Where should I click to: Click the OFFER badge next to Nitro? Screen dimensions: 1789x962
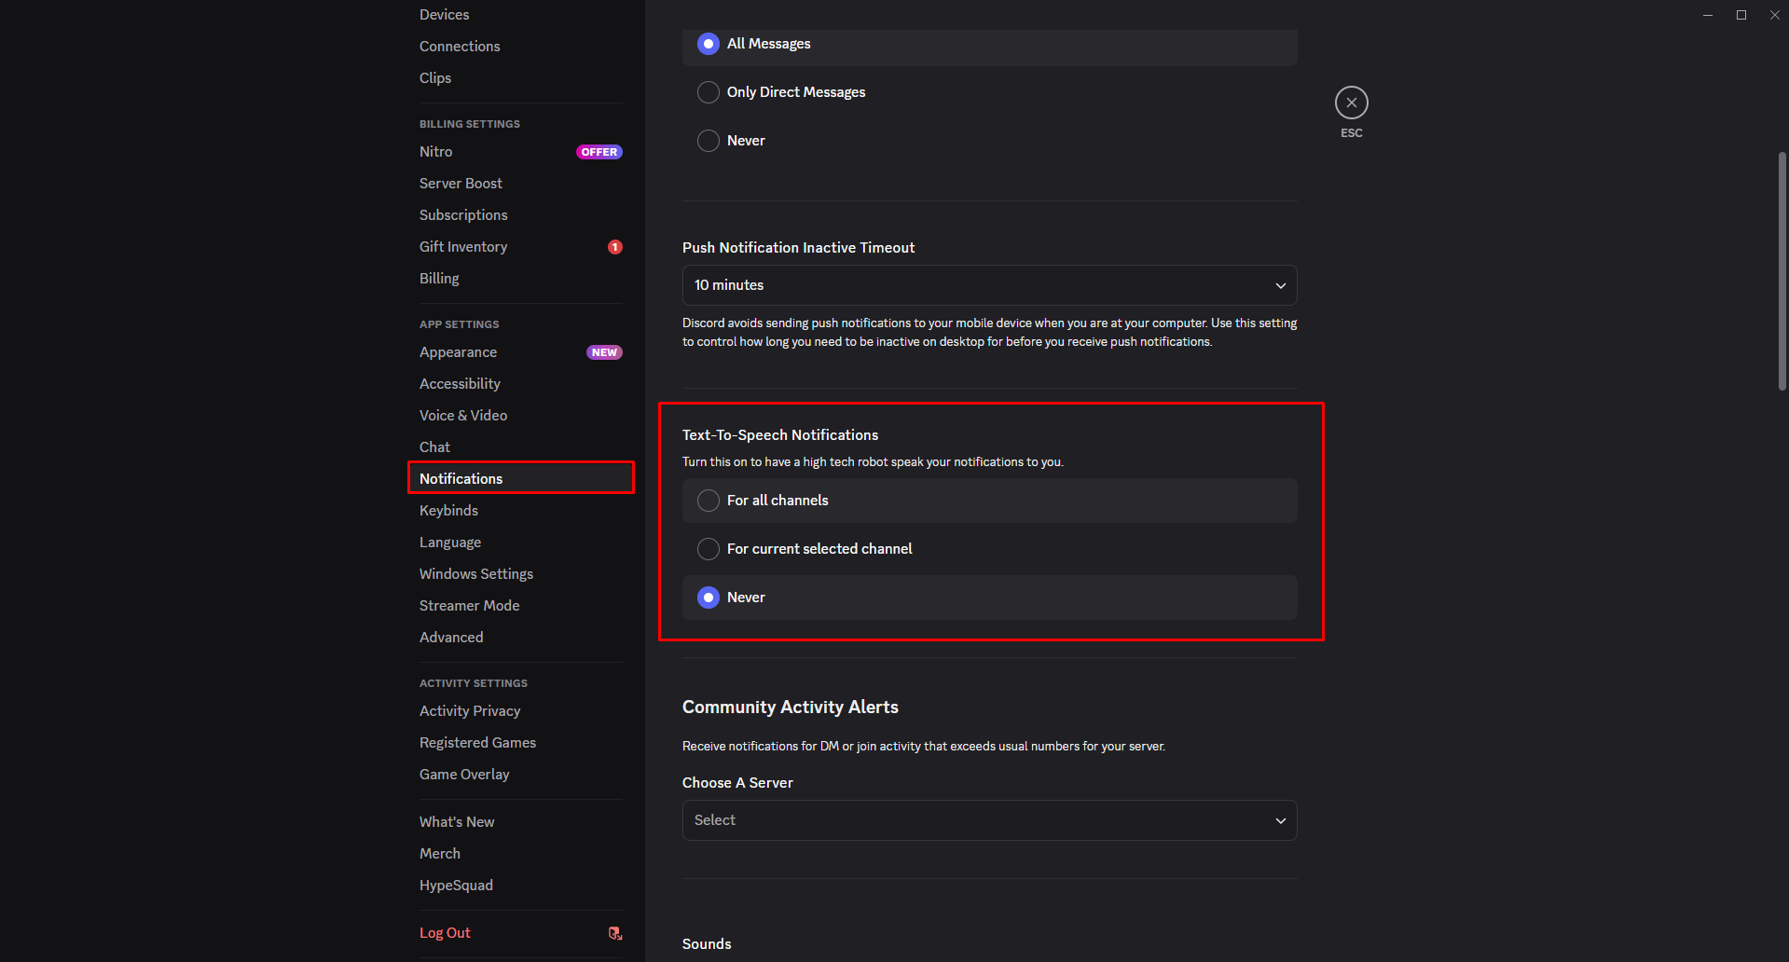[599, 151]
